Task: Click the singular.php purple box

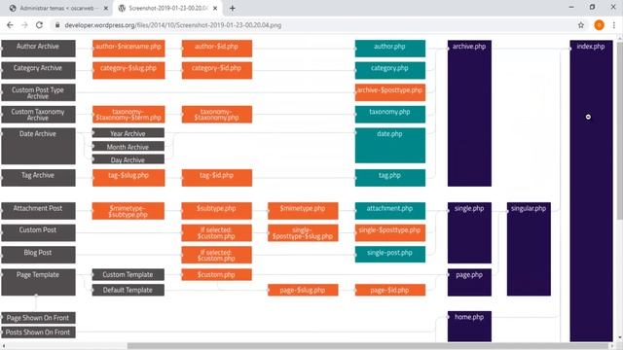Action: point(529,249)
